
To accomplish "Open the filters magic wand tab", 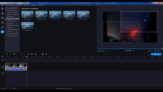I will (2, 13).
